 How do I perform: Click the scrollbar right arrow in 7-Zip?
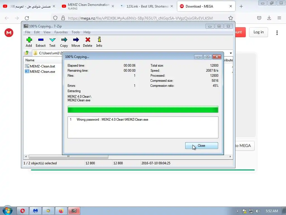(x=230, y=157)
